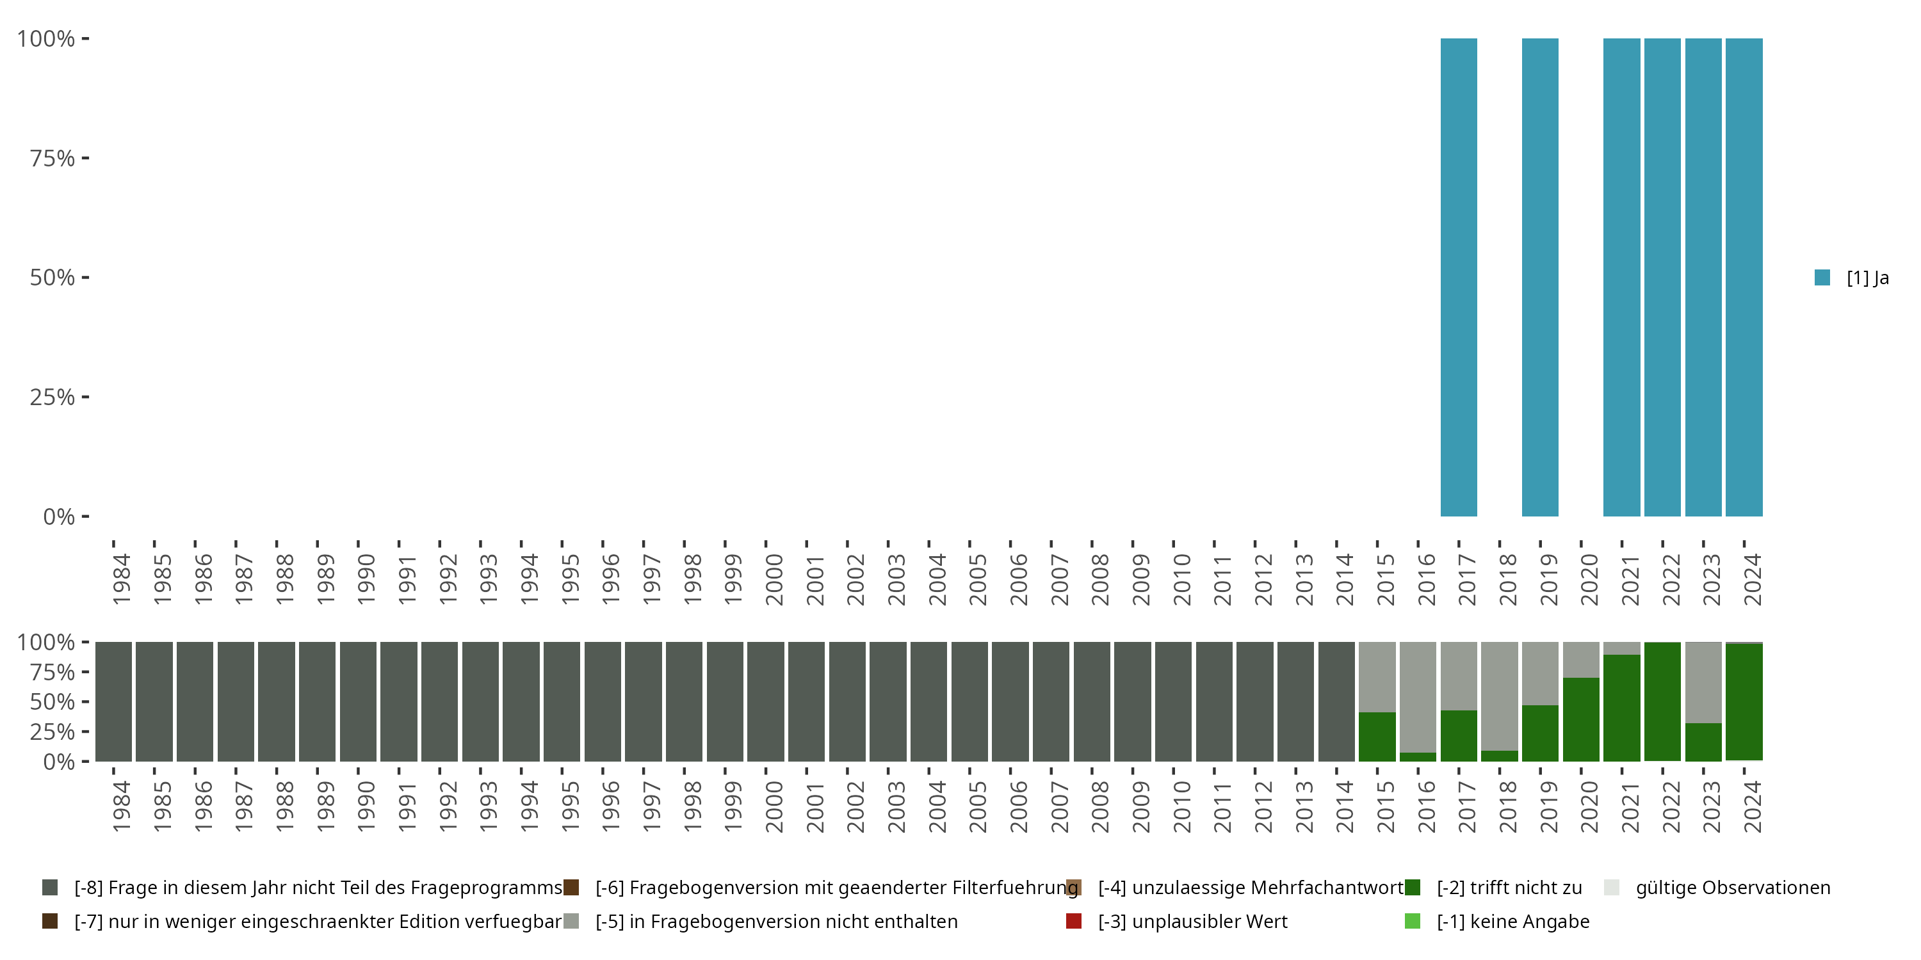The height and width of the screenshot is (960, 1921).
Task: Click the red [-3] unplausibler Wert swatch
Action: tap(1074, 920)
